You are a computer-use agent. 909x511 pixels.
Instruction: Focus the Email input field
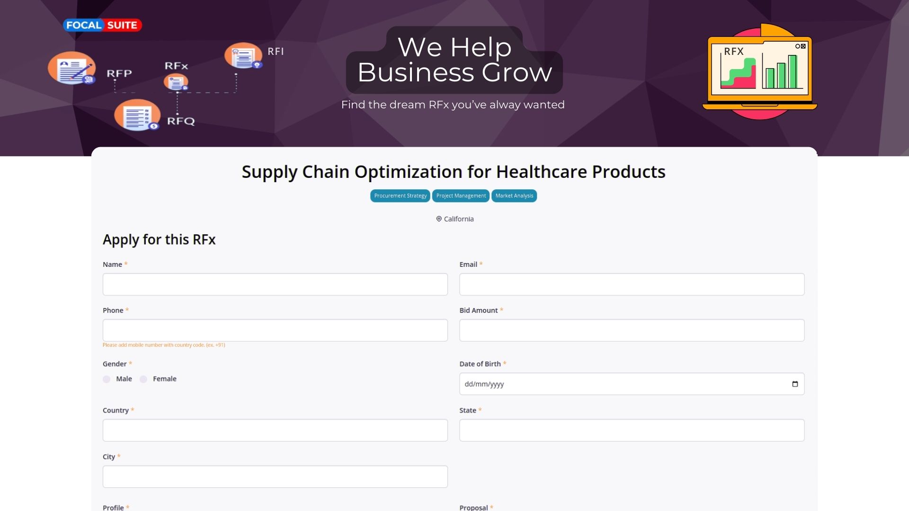click(632, 284)
